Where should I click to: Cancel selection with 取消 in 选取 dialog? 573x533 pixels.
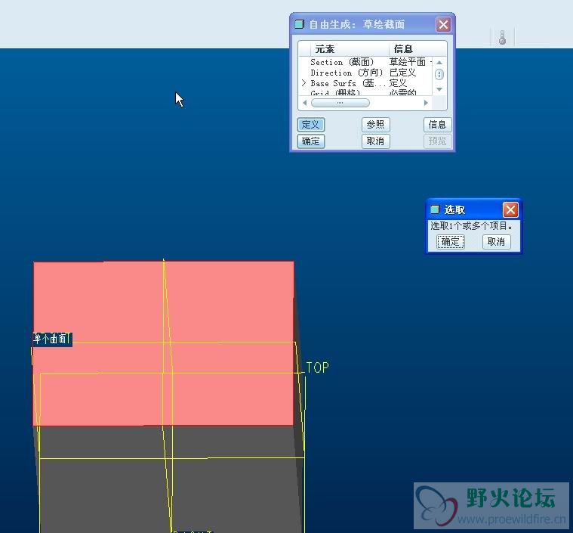[496, 242]
